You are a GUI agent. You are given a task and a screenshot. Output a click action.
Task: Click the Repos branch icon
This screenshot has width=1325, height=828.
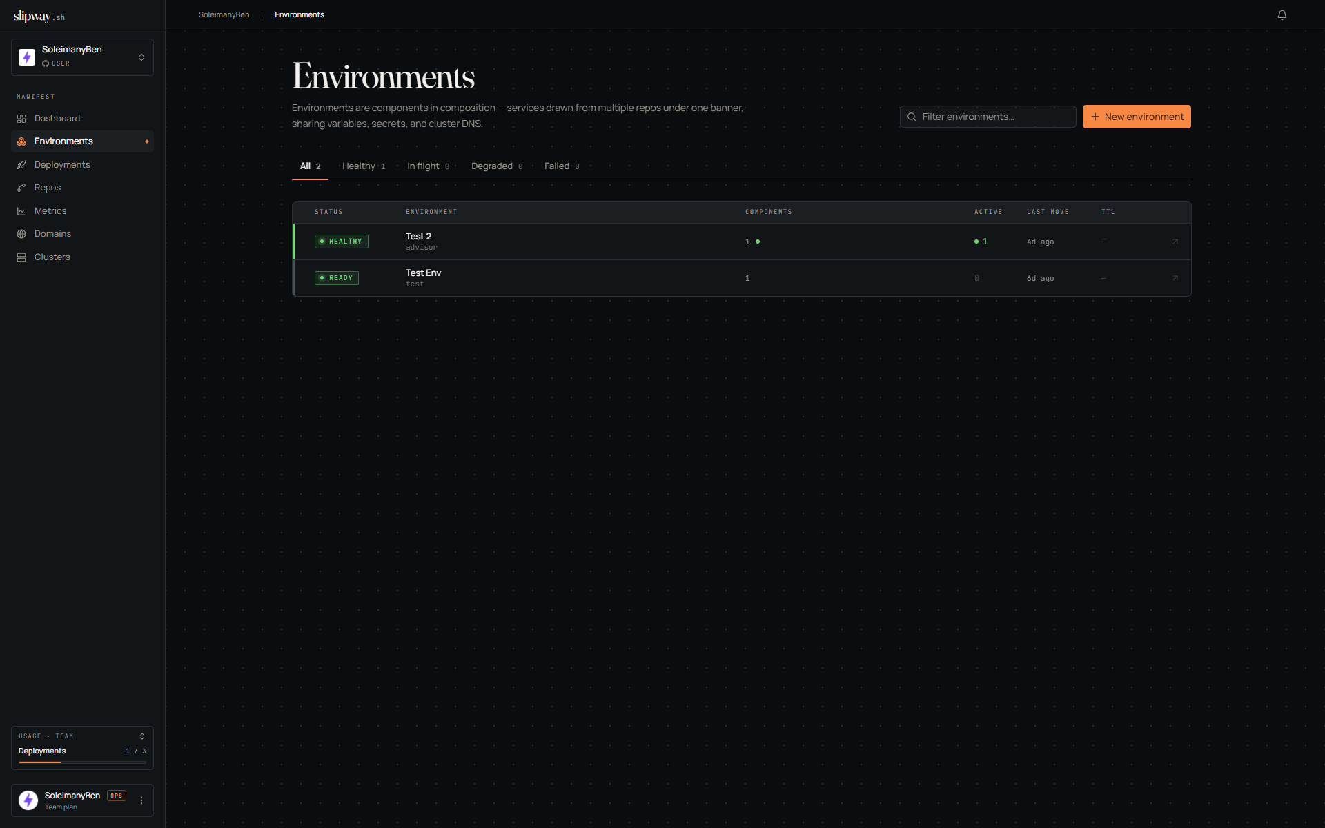click(21, 188)
